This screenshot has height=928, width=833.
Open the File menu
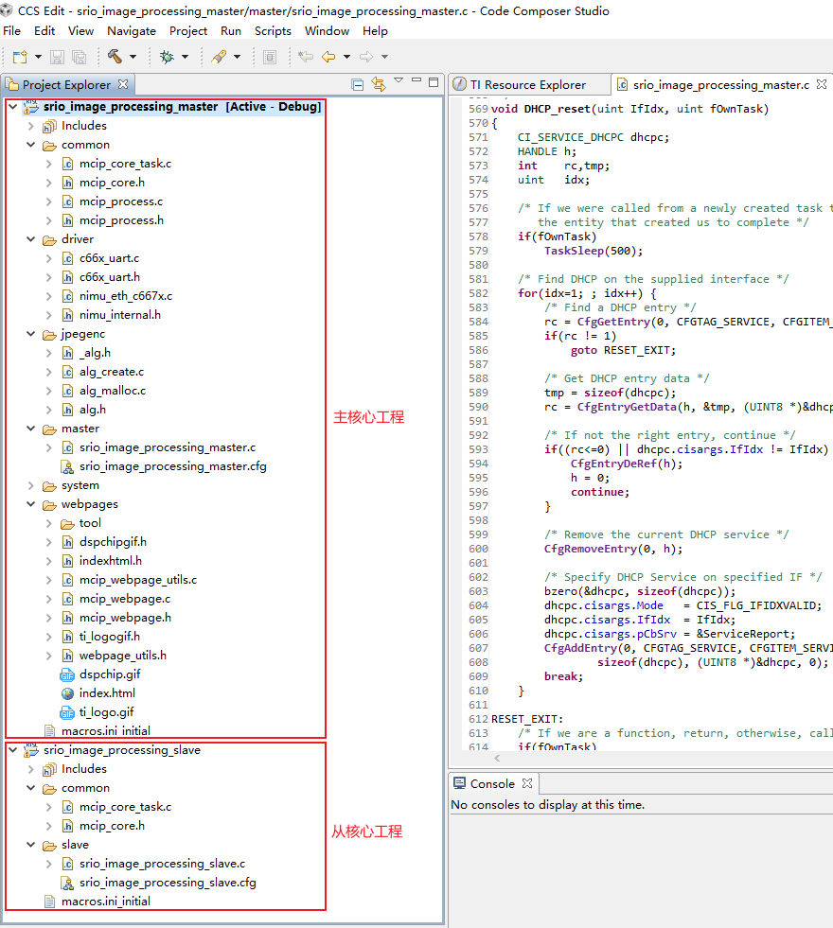12,31
